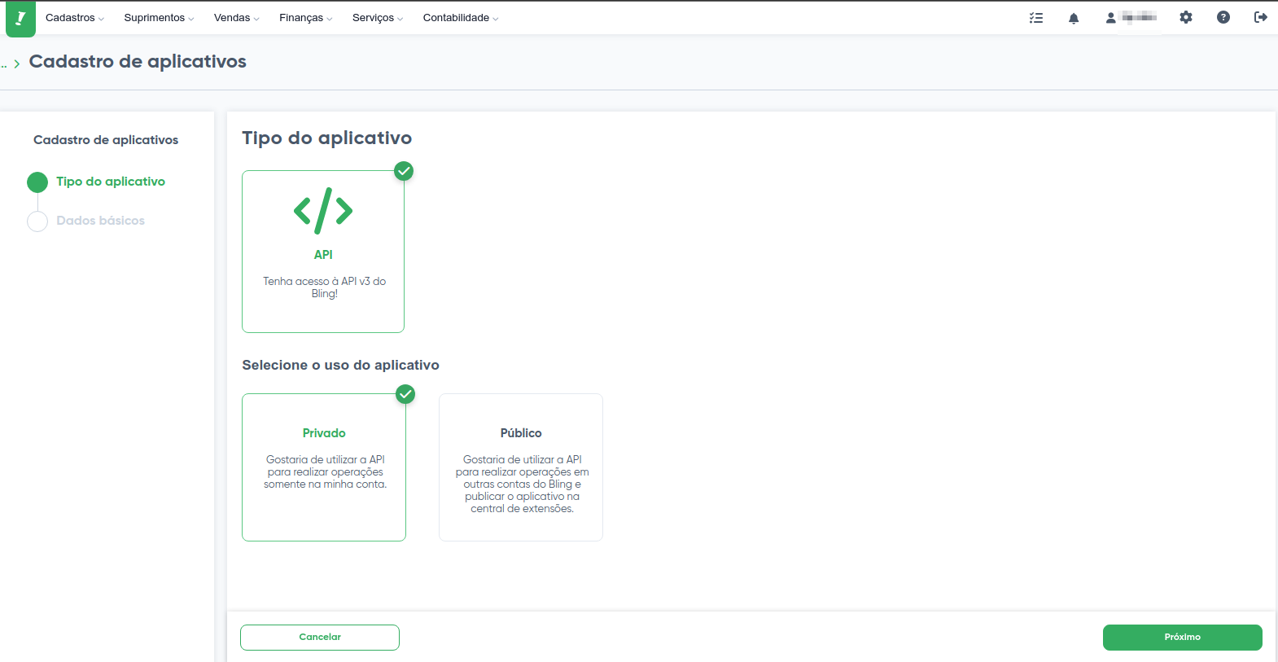This screenshot has width=1278, height=662.
Task: Expand the Contabilidade menu
Action: (x=460, y=18)
